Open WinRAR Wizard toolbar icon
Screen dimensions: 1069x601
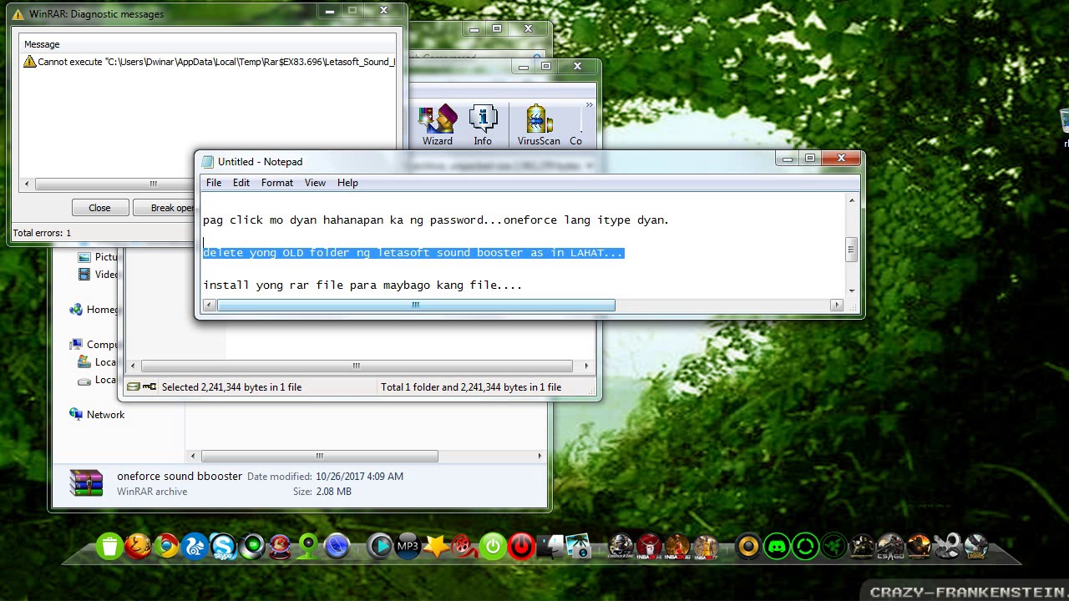click(438, 125)
